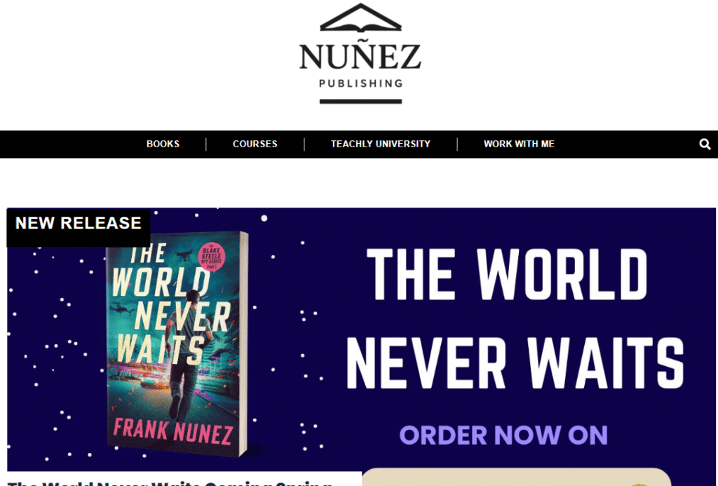Open the Books menu item
The image size is (718, 486).
pos(163,144)
